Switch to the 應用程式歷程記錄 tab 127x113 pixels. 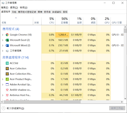click(x=27, y=12)
